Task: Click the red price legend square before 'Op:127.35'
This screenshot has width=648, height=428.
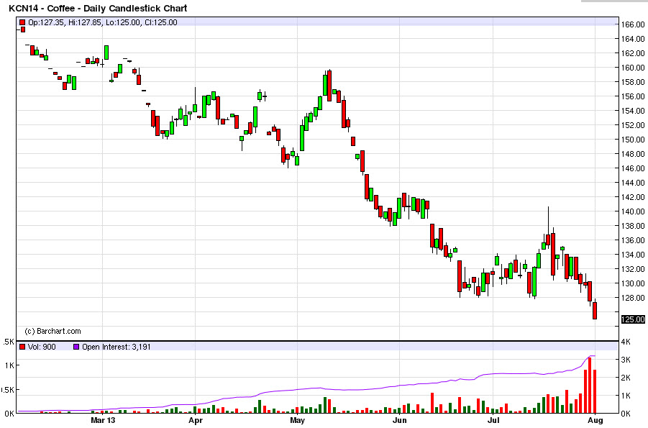Action: click(x=23, y=22)
